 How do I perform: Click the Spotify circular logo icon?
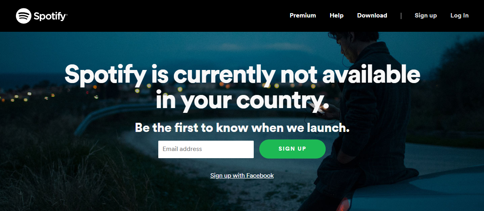coord(23,16)
